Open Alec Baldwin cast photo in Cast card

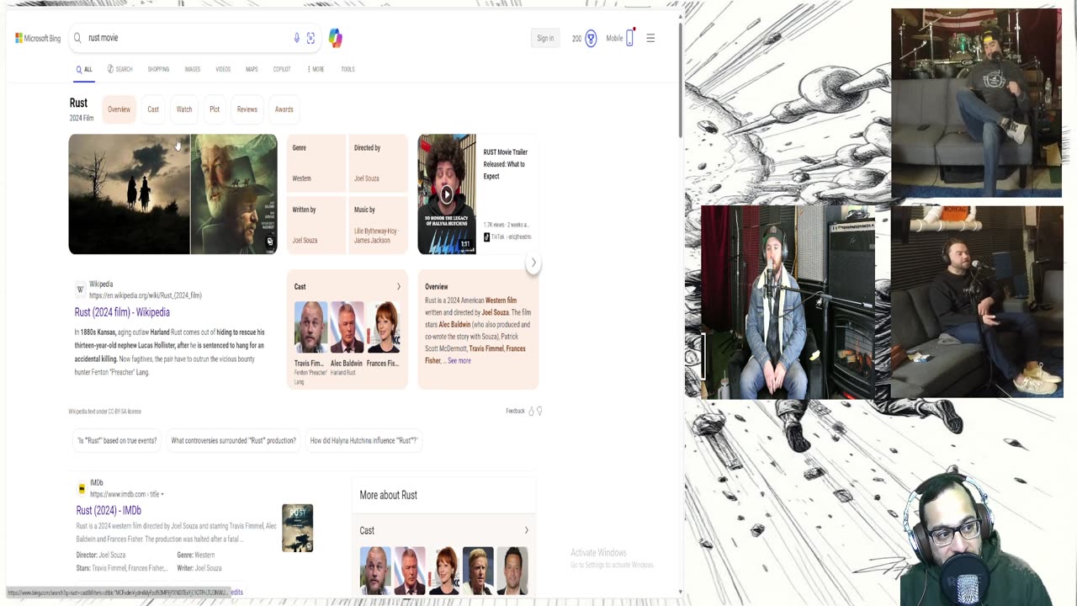point(347,327)
